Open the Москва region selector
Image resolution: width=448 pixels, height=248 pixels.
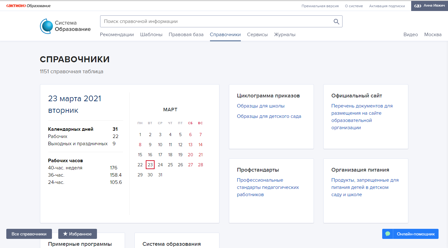(x=433, y=35)
